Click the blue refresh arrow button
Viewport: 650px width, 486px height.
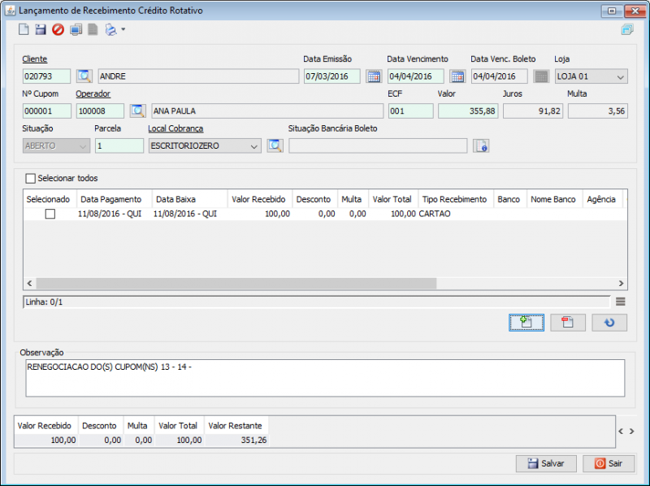609,323
